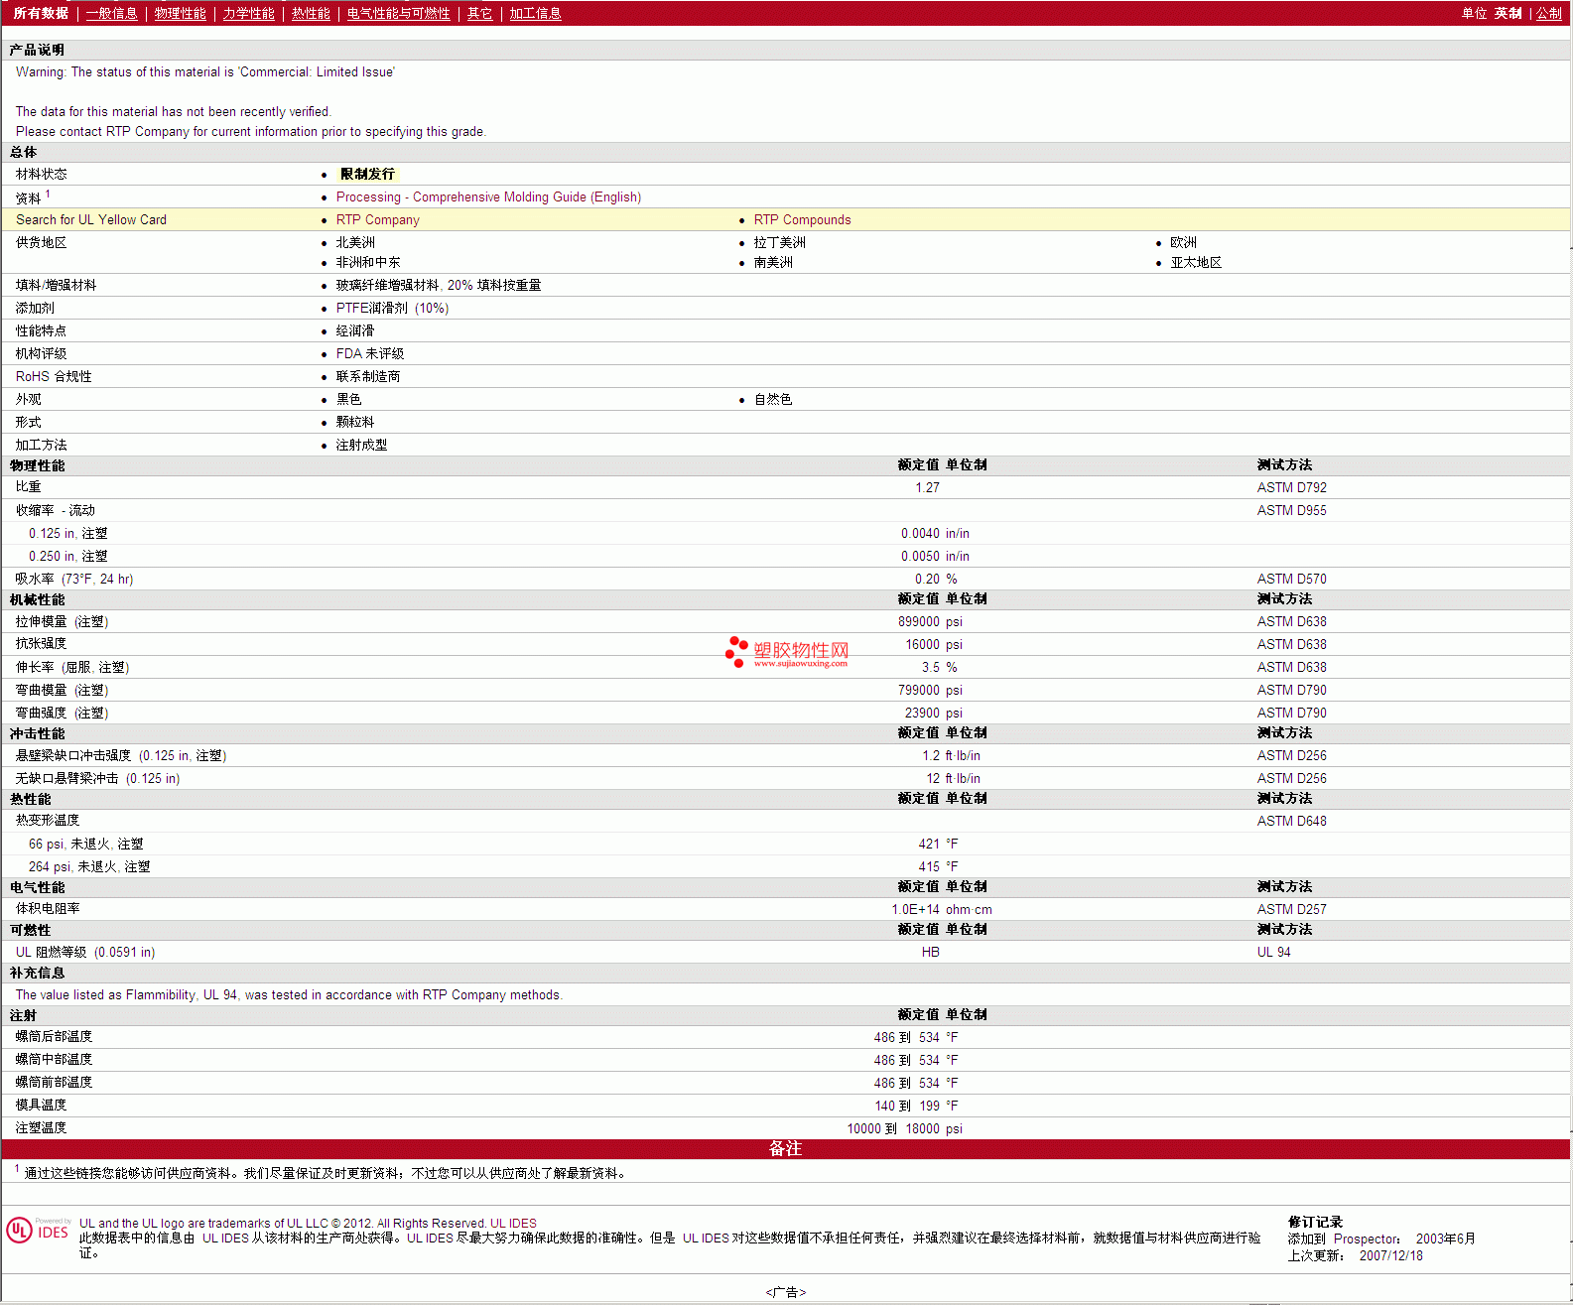This screenshot has height=1305, width=1573.
Task: Click the FDA 未评级 link
Action: (x=369, y=353)
